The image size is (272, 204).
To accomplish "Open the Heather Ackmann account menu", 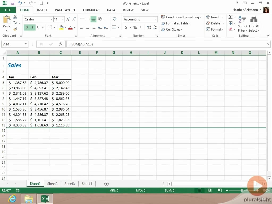I will pyautogui.click(x=247, y=10).
